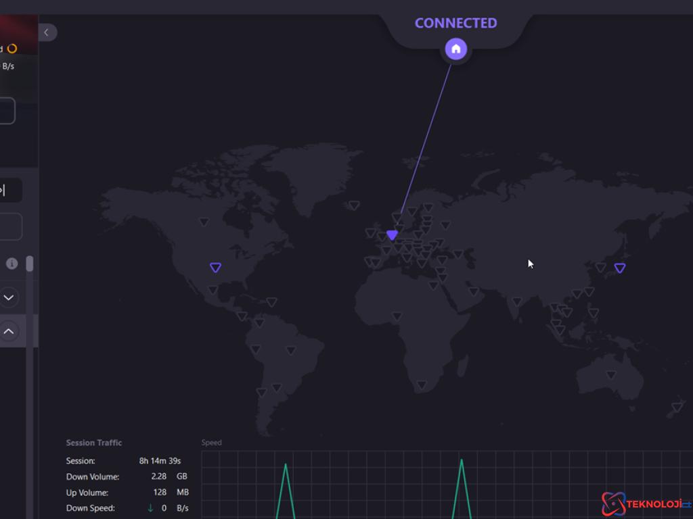This screenshot has width=693, height=519.
Task: Collapse the list item with up chevron
Action: pos(9,331)
